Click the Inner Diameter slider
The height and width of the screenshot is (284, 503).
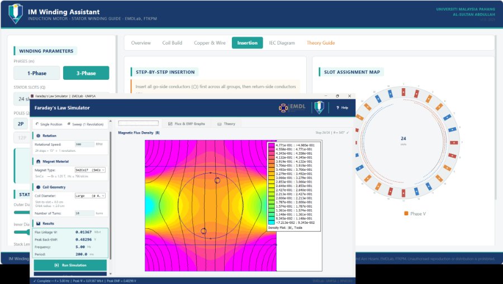pyautogui.click(x=21, y=232)
